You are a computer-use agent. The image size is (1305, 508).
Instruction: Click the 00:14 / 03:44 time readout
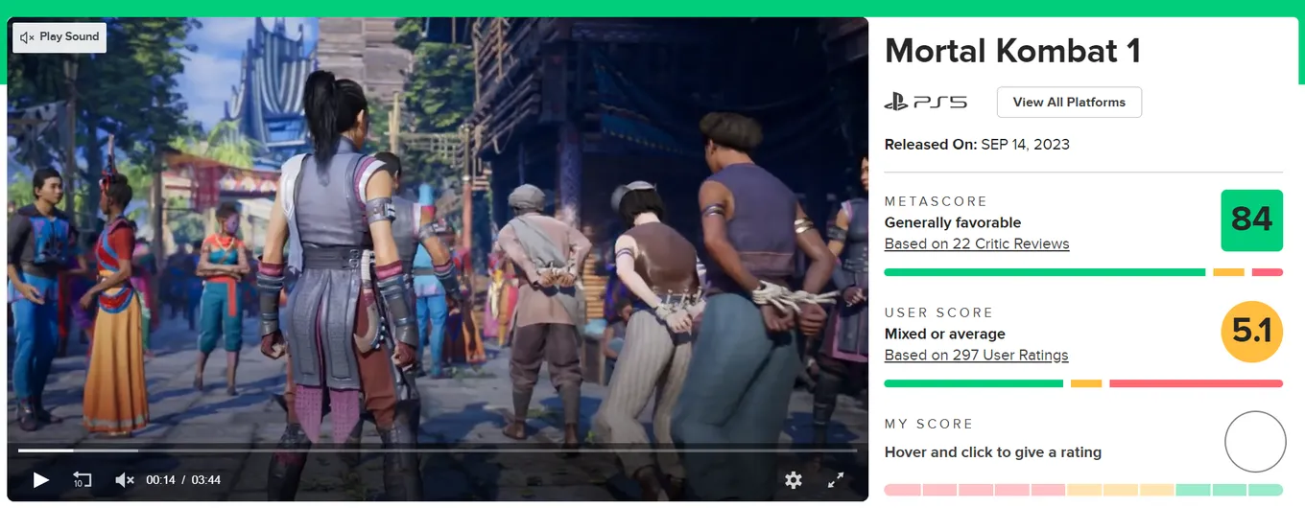[183, 479]
